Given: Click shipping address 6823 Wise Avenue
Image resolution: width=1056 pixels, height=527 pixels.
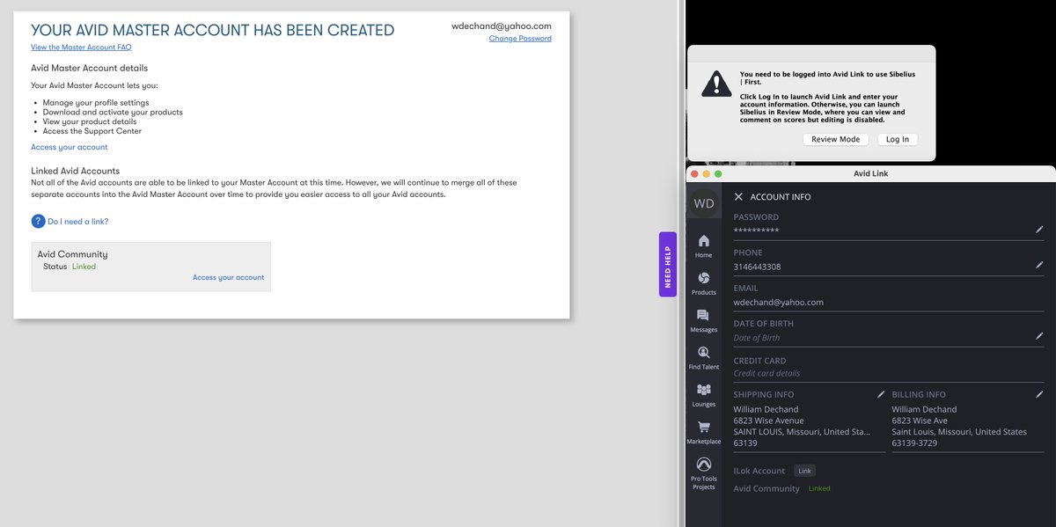Looking at the screenshot, I should tap(769, 421).
